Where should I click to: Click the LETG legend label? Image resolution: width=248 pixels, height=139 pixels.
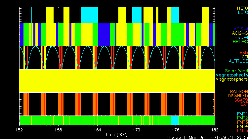click(243, 12)
